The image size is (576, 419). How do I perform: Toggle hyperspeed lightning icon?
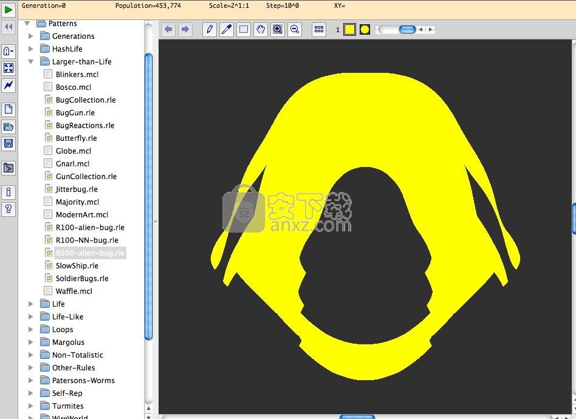coord(9,85)
